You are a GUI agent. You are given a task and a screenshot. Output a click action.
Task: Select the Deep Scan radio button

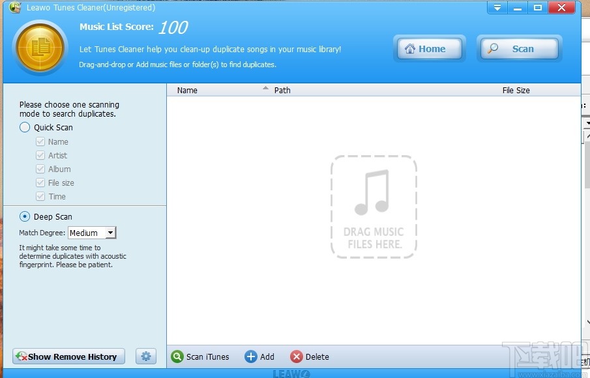point(24,216)
